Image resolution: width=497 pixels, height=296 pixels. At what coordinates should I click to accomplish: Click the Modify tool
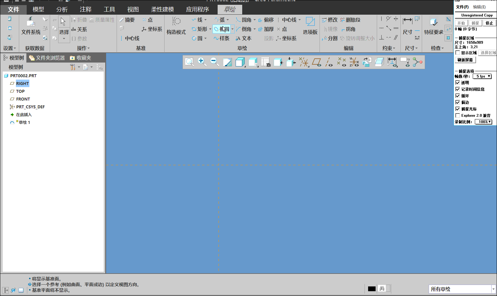click(x=330, y=20)
